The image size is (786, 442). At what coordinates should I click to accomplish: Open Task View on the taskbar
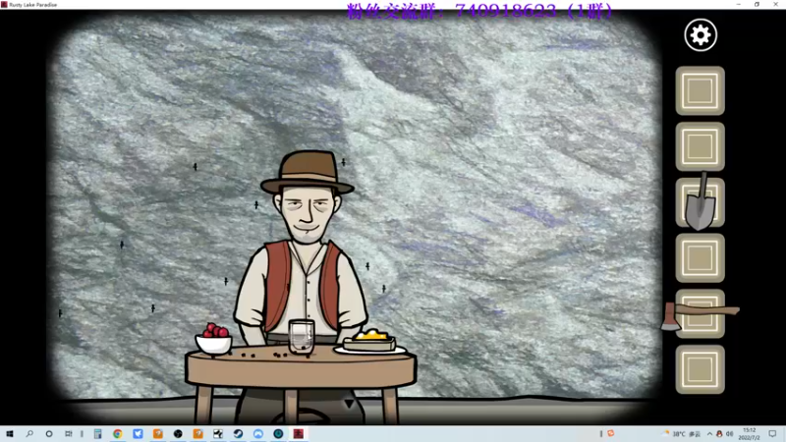(x=68, y=434)
